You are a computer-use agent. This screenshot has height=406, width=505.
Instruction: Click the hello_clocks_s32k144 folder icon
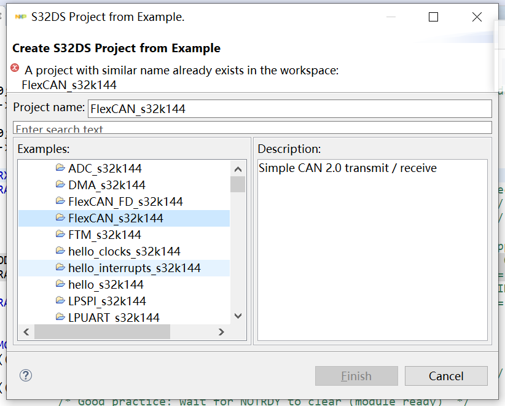pos(60,251)
